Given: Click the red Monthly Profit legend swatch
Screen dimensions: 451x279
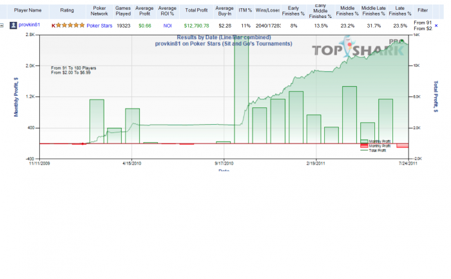Looking at the screenshot, I should click(364, 146).
